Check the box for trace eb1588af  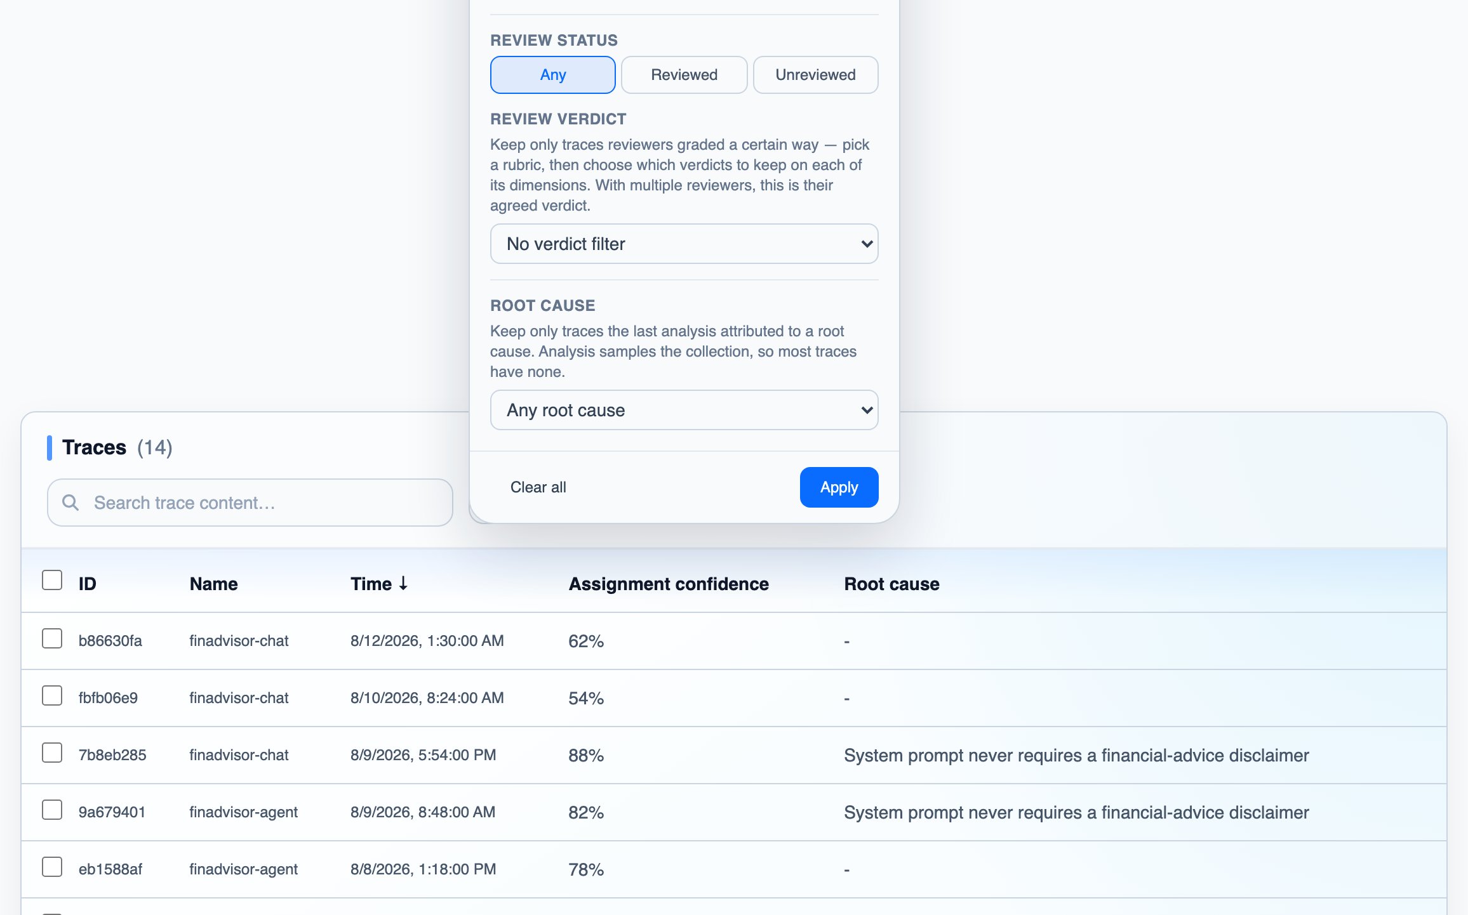click(x=52, y=867)
